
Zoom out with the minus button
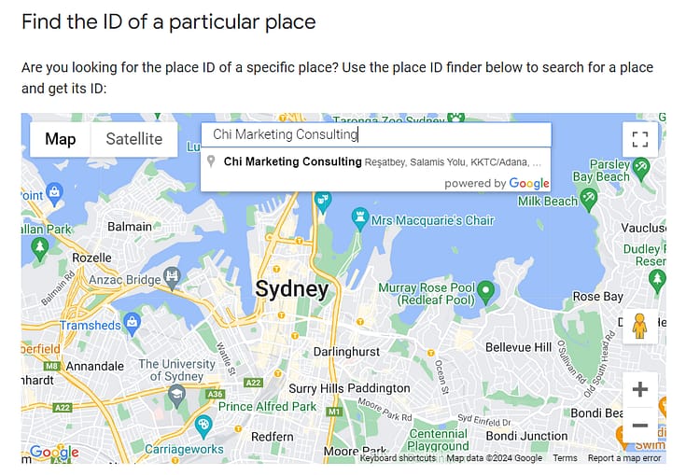[639, 426]
